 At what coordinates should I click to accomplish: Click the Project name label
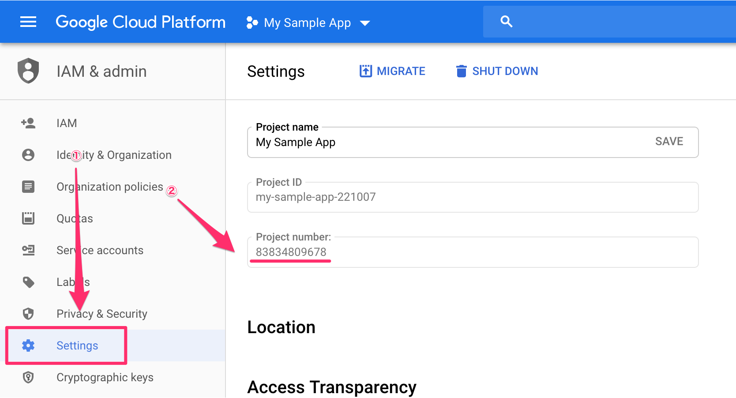pyautogui.click(x=287, y=127)
